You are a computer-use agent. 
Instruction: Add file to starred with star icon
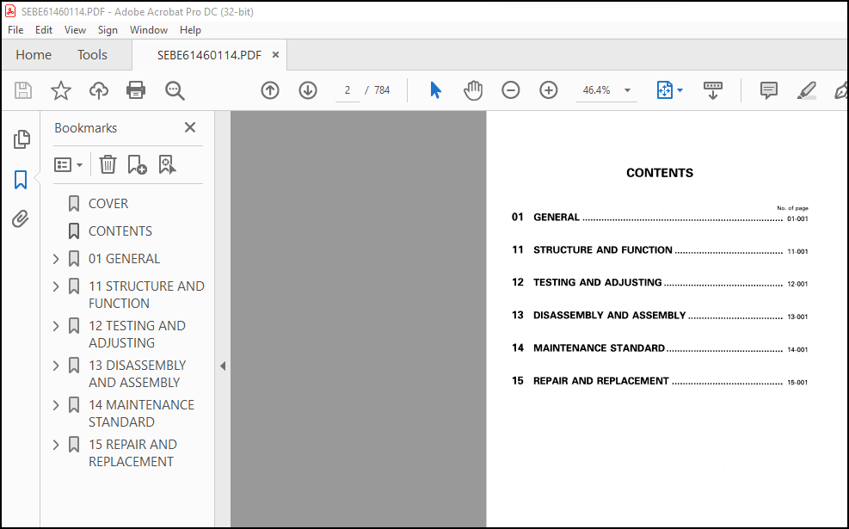tap(60, 89)
